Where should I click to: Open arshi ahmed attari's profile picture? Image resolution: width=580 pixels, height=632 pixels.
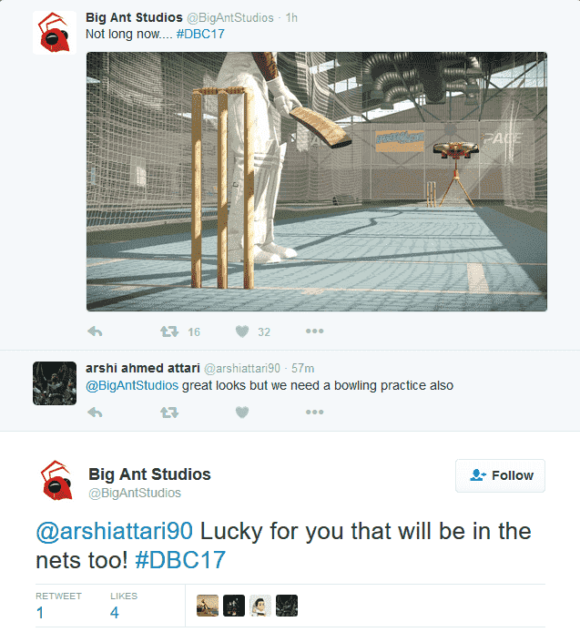(x=55, y=383)
